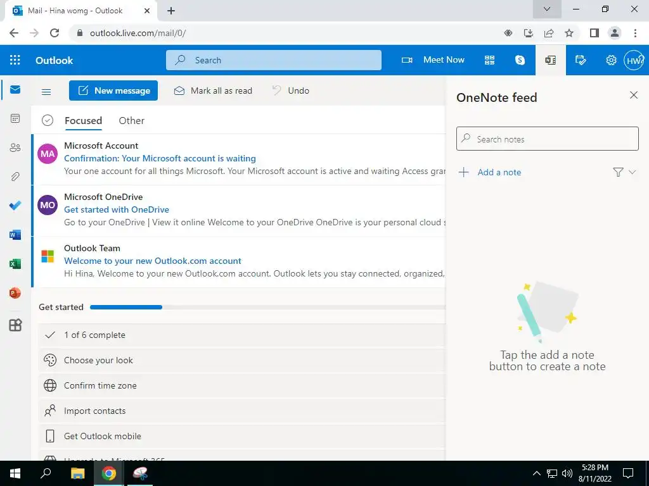Viewport: 649px width, 486px height.
Task: Open the QR code icon in header
Action: [490, 60]
